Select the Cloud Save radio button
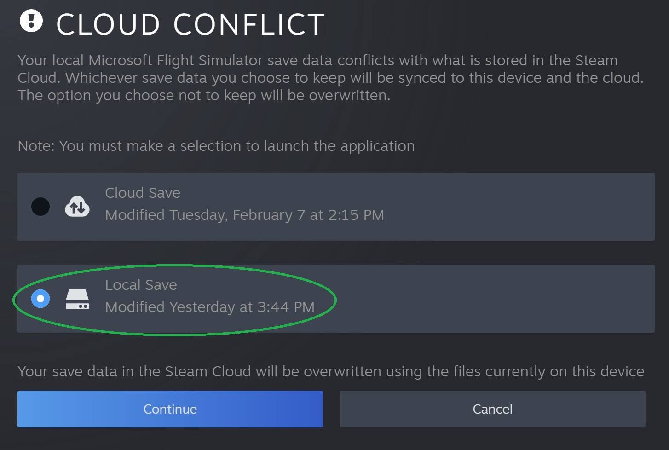Image resolution: width=669 pixels, height=450 pixels. pos(40,207)
